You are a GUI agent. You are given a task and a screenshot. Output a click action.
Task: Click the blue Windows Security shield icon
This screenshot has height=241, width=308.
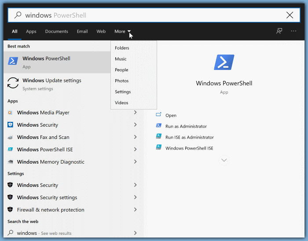click(10, 125)
